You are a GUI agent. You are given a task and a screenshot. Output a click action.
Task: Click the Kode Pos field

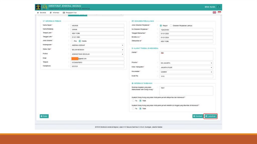pyautogui.click(x=186, y=76)
